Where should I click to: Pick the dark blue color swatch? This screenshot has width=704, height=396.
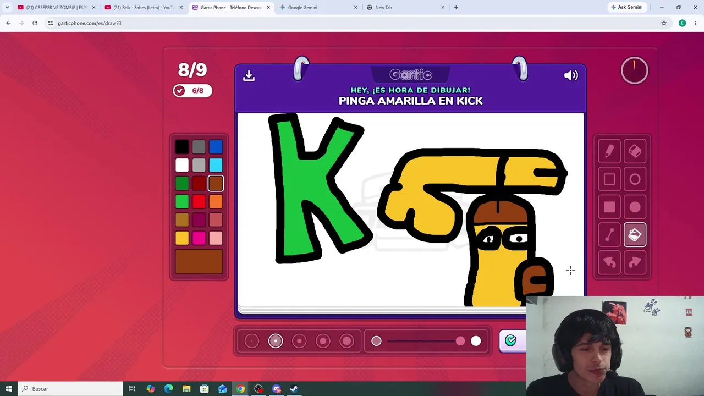tap(216, 147)
